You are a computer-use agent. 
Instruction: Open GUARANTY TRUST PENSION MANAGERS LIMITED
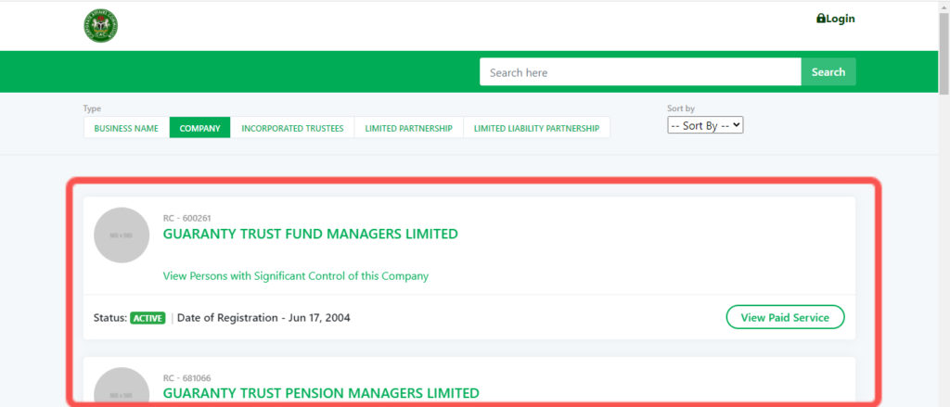tap(320, 392)
